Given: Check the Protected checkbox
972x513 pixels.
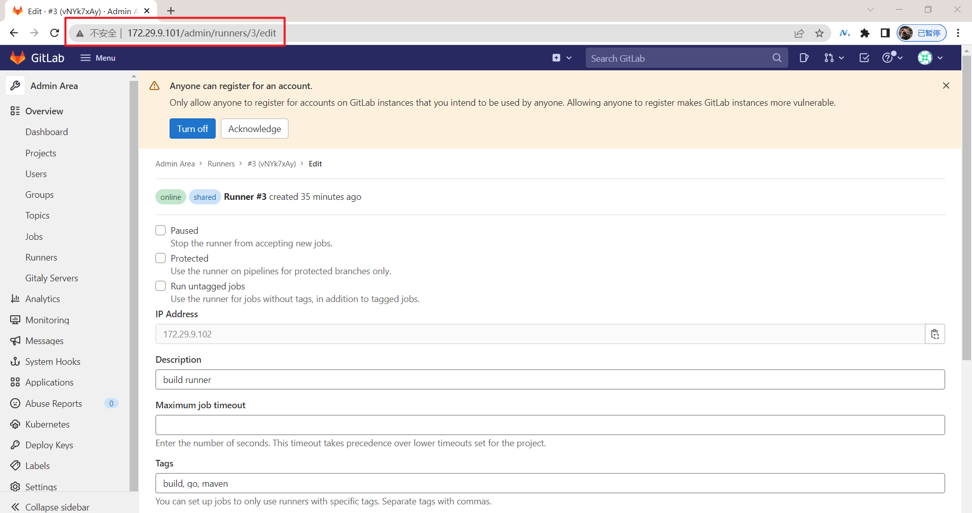Looking at the screenshot, I should point(160,258).
